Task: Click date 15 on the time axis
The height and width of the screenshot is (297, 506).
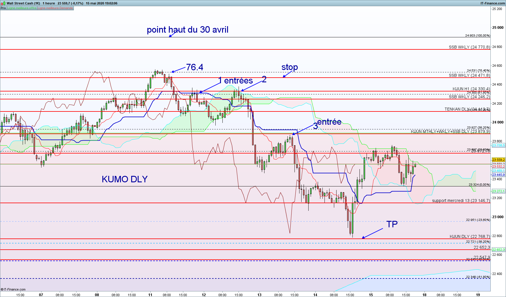Action: pyautogui.click(x=371, y=295)
